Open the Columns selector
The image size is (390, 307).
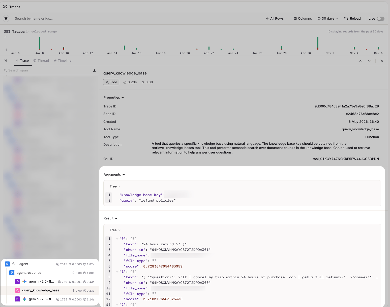303,19
